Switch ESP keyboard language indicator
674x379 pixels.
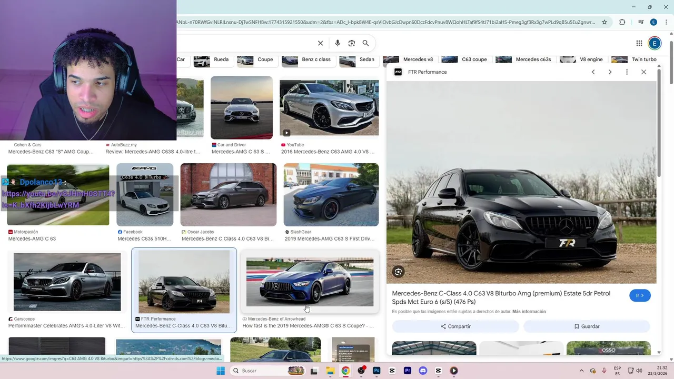pyautogui.click(x=618, y=371)
